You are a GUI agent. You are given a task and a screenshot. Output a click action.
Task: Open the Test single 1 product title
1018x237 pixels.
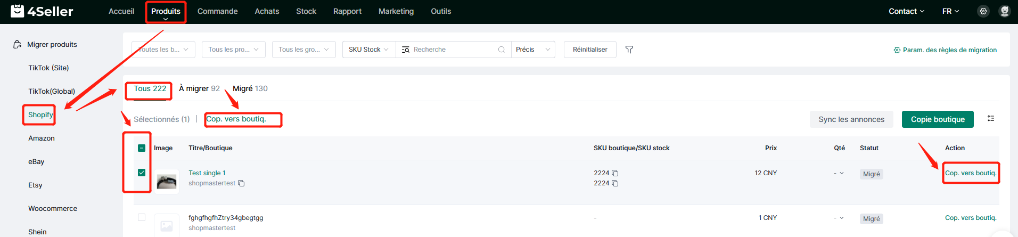point(207,173)
